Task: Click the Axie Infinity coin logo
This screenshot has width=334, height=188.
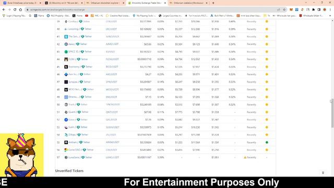Action: tap(66, 74)
